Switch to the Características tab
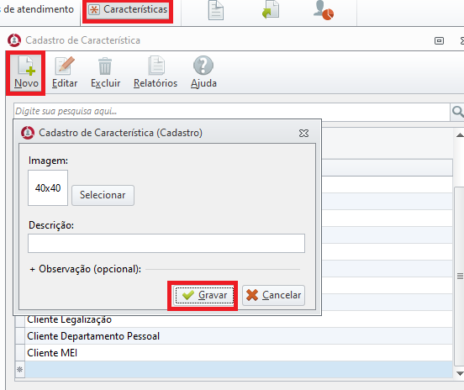464x390 pixels. pyautogui.click(x=128, y=9)
